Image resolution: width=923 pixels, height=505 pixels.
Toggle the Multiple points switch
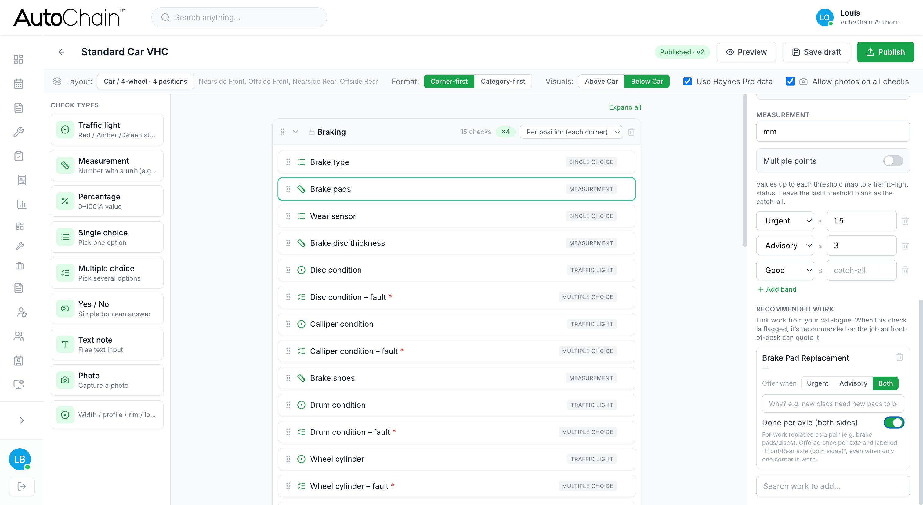[x=893, y=161]
